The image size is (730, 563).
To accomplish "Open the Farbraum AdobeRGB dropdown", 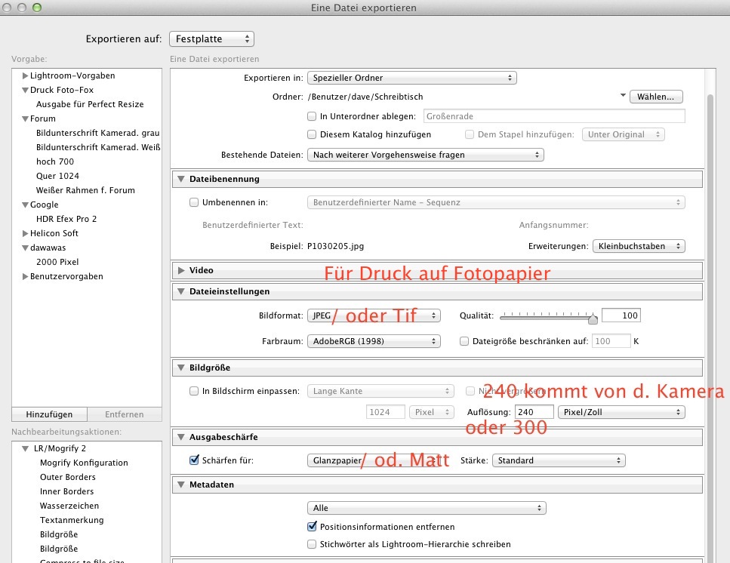I will 374,341.
